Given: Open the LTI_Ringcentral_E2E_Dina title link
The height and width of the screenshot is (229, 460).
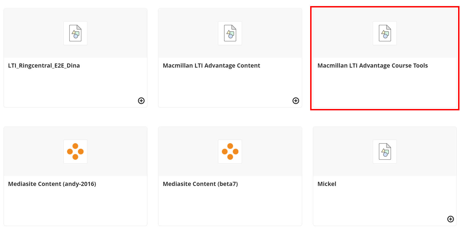Looking at the screenshot, I should 44,66.
